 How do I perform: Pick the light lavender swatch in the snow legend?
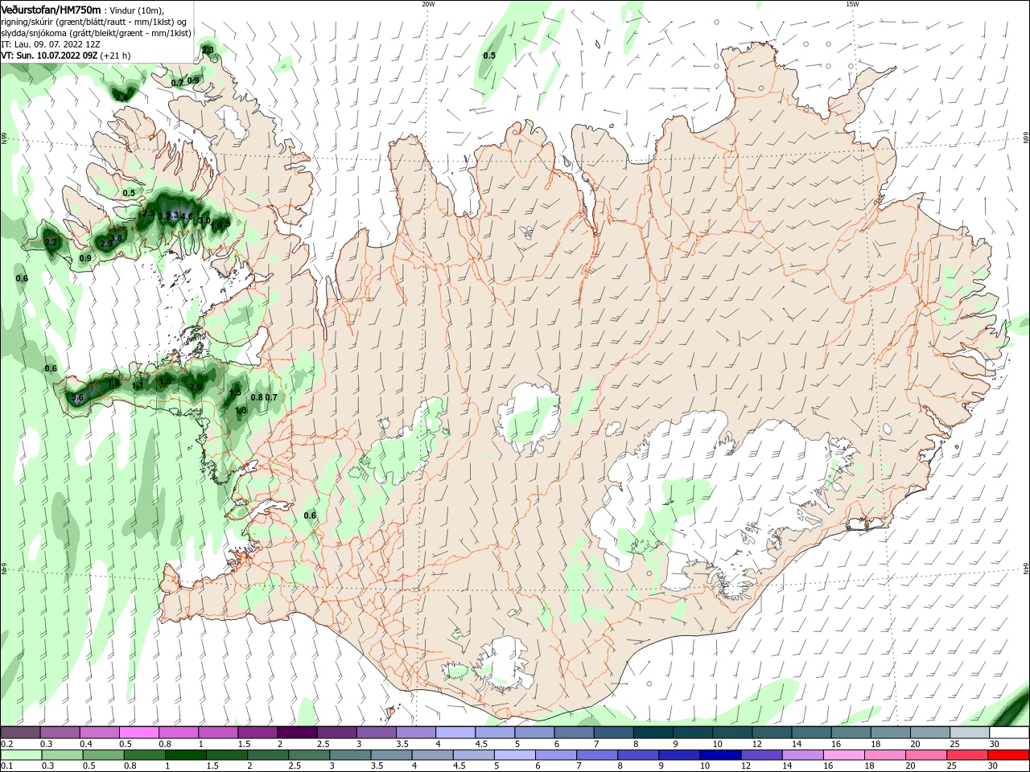(455, 733)
